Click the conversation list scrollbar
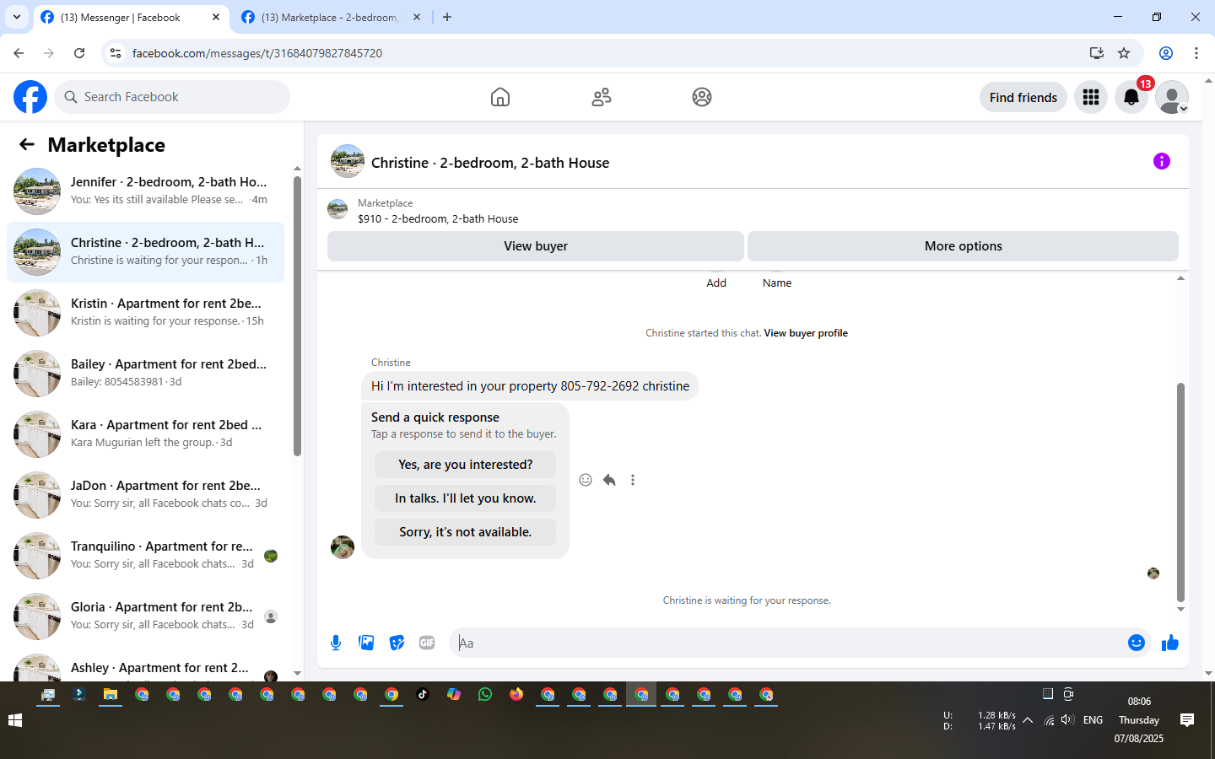Screen dimensions: 1215x759 [297, 316]
